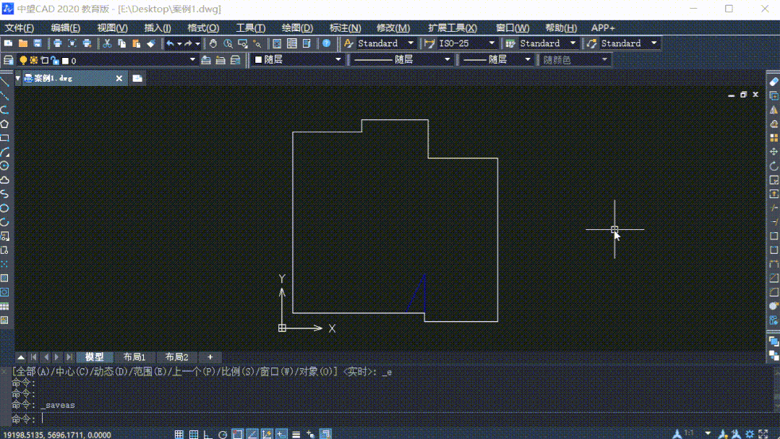Open the color 随层 swatch dropdown
This screenshot has width=780, height=439.
[338, 60]
